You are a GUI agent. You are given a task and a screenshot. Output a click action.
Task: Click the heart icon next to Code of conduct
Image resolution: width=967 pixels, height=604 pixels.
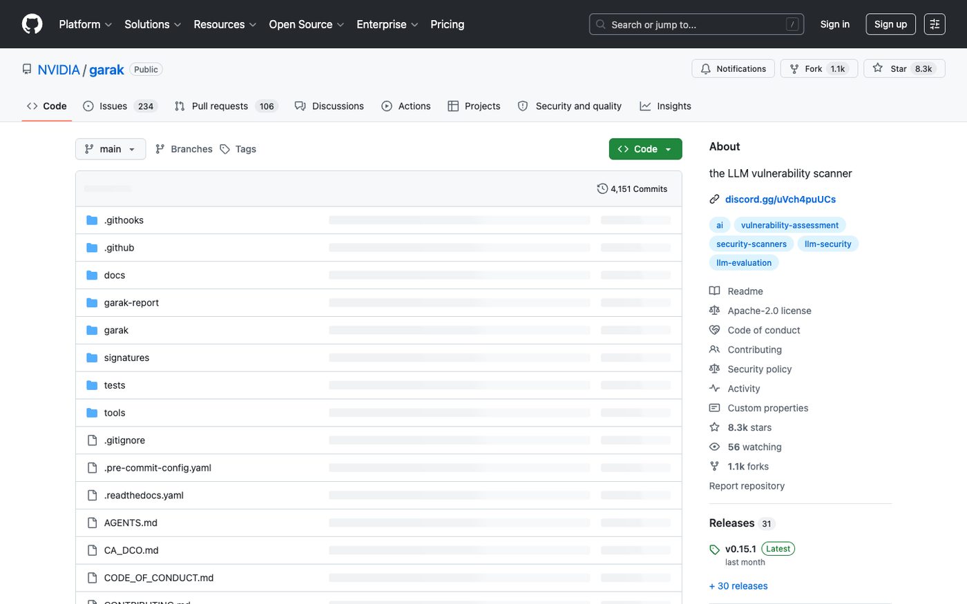(715, 330)
